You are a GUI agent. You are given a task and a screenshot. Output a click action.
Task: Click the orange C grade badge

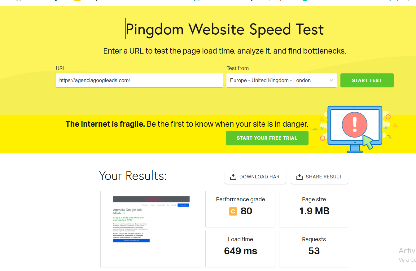(233, 212)
